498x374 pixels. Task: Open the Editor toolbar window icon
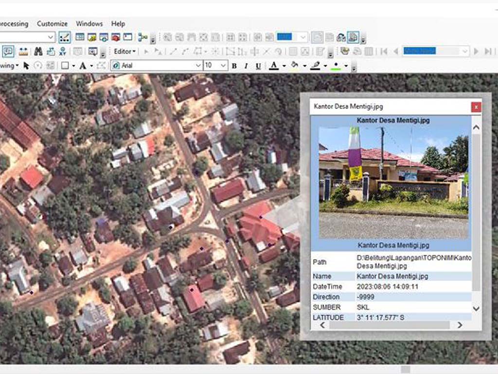point(65,37)
